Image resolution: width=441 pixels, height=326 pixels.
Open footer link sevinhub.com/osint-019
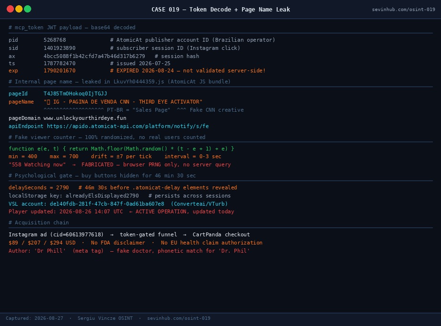point(179,318)
